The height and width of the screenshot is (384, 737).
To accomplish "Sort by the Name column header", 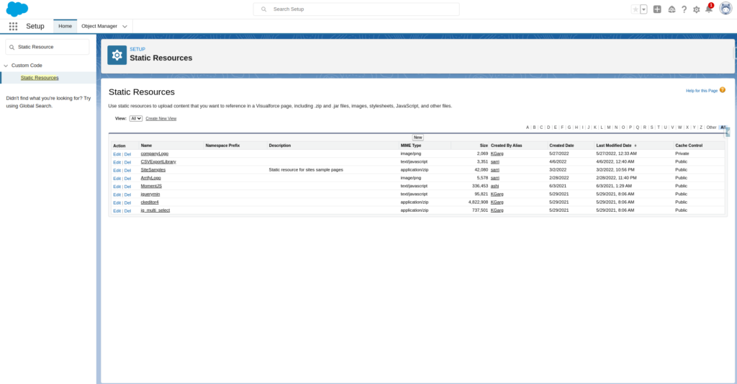I will pos(146,146).
